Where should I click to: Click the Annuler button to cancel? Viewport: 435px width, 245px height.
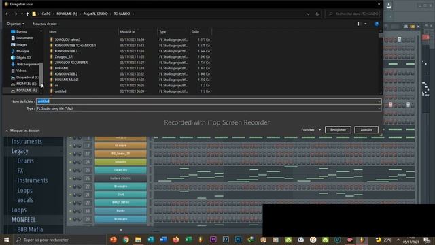[x=366, y=130]
